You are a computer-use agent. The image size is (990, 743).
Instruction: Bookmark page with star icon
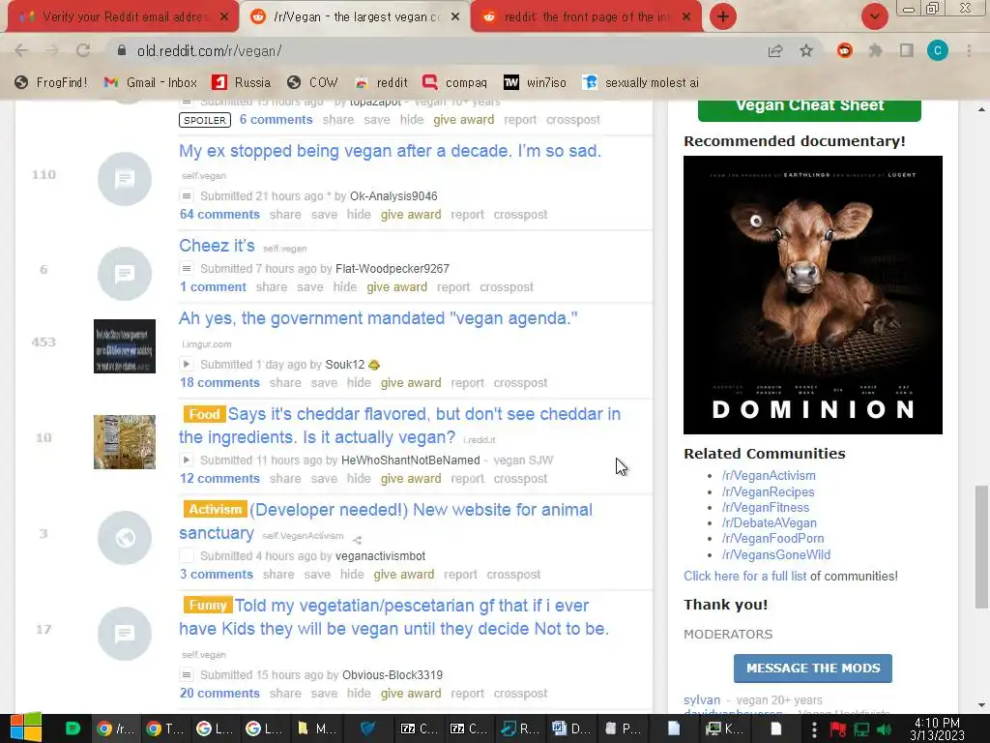pyautogui.click(x=806, y=50)
